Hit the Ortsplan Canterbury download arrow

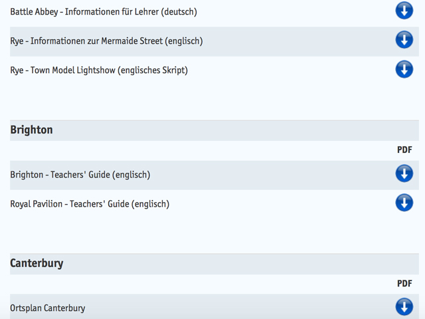click(404, 307)
